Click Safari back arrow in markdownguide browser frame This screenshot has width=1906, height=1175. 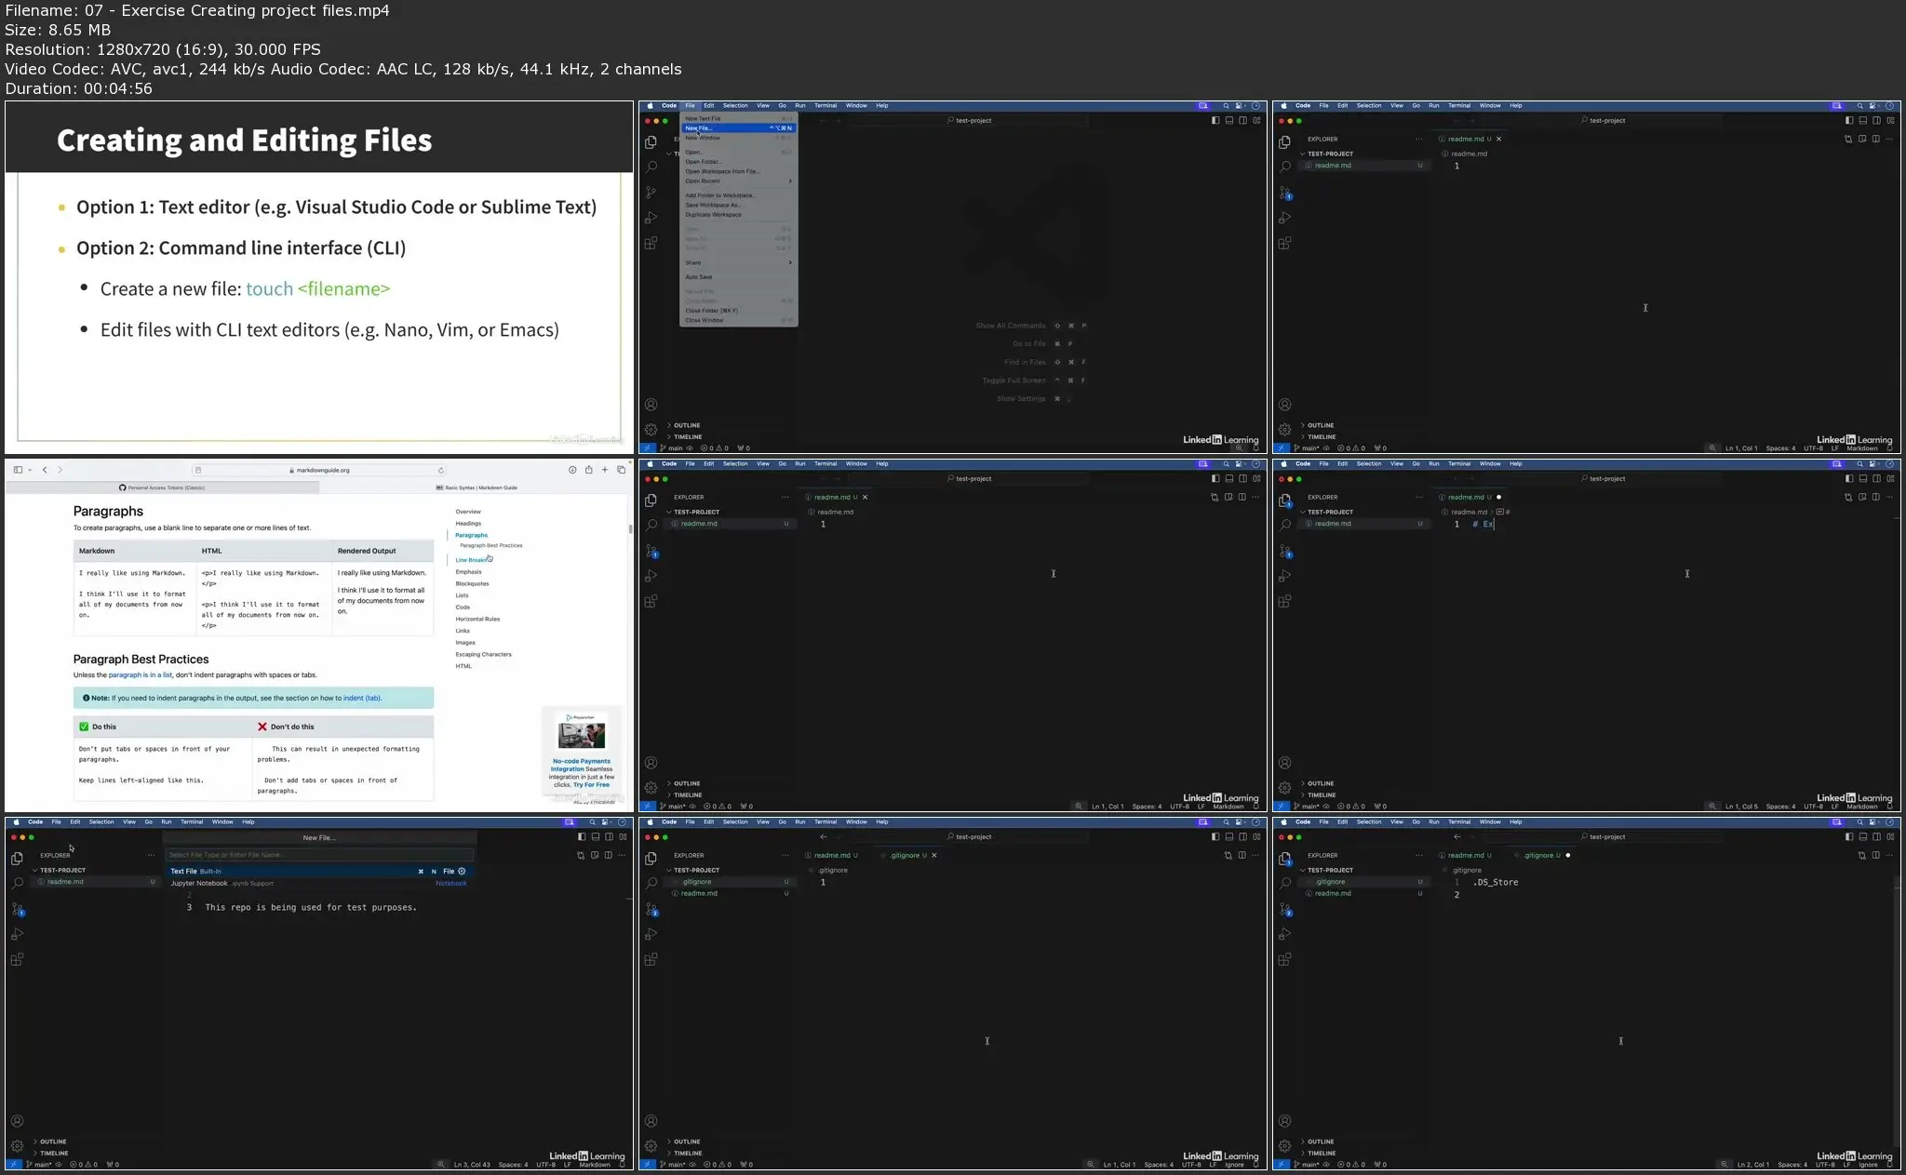(x=45, y=470)
